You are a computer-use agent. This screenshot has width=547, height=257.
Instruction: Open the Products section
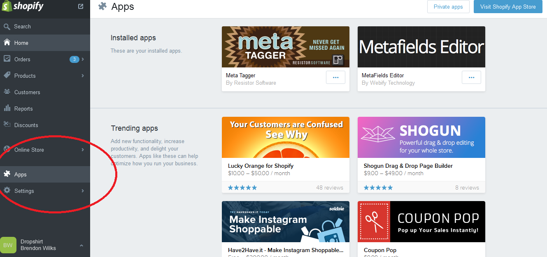click(x=45, y=76)
